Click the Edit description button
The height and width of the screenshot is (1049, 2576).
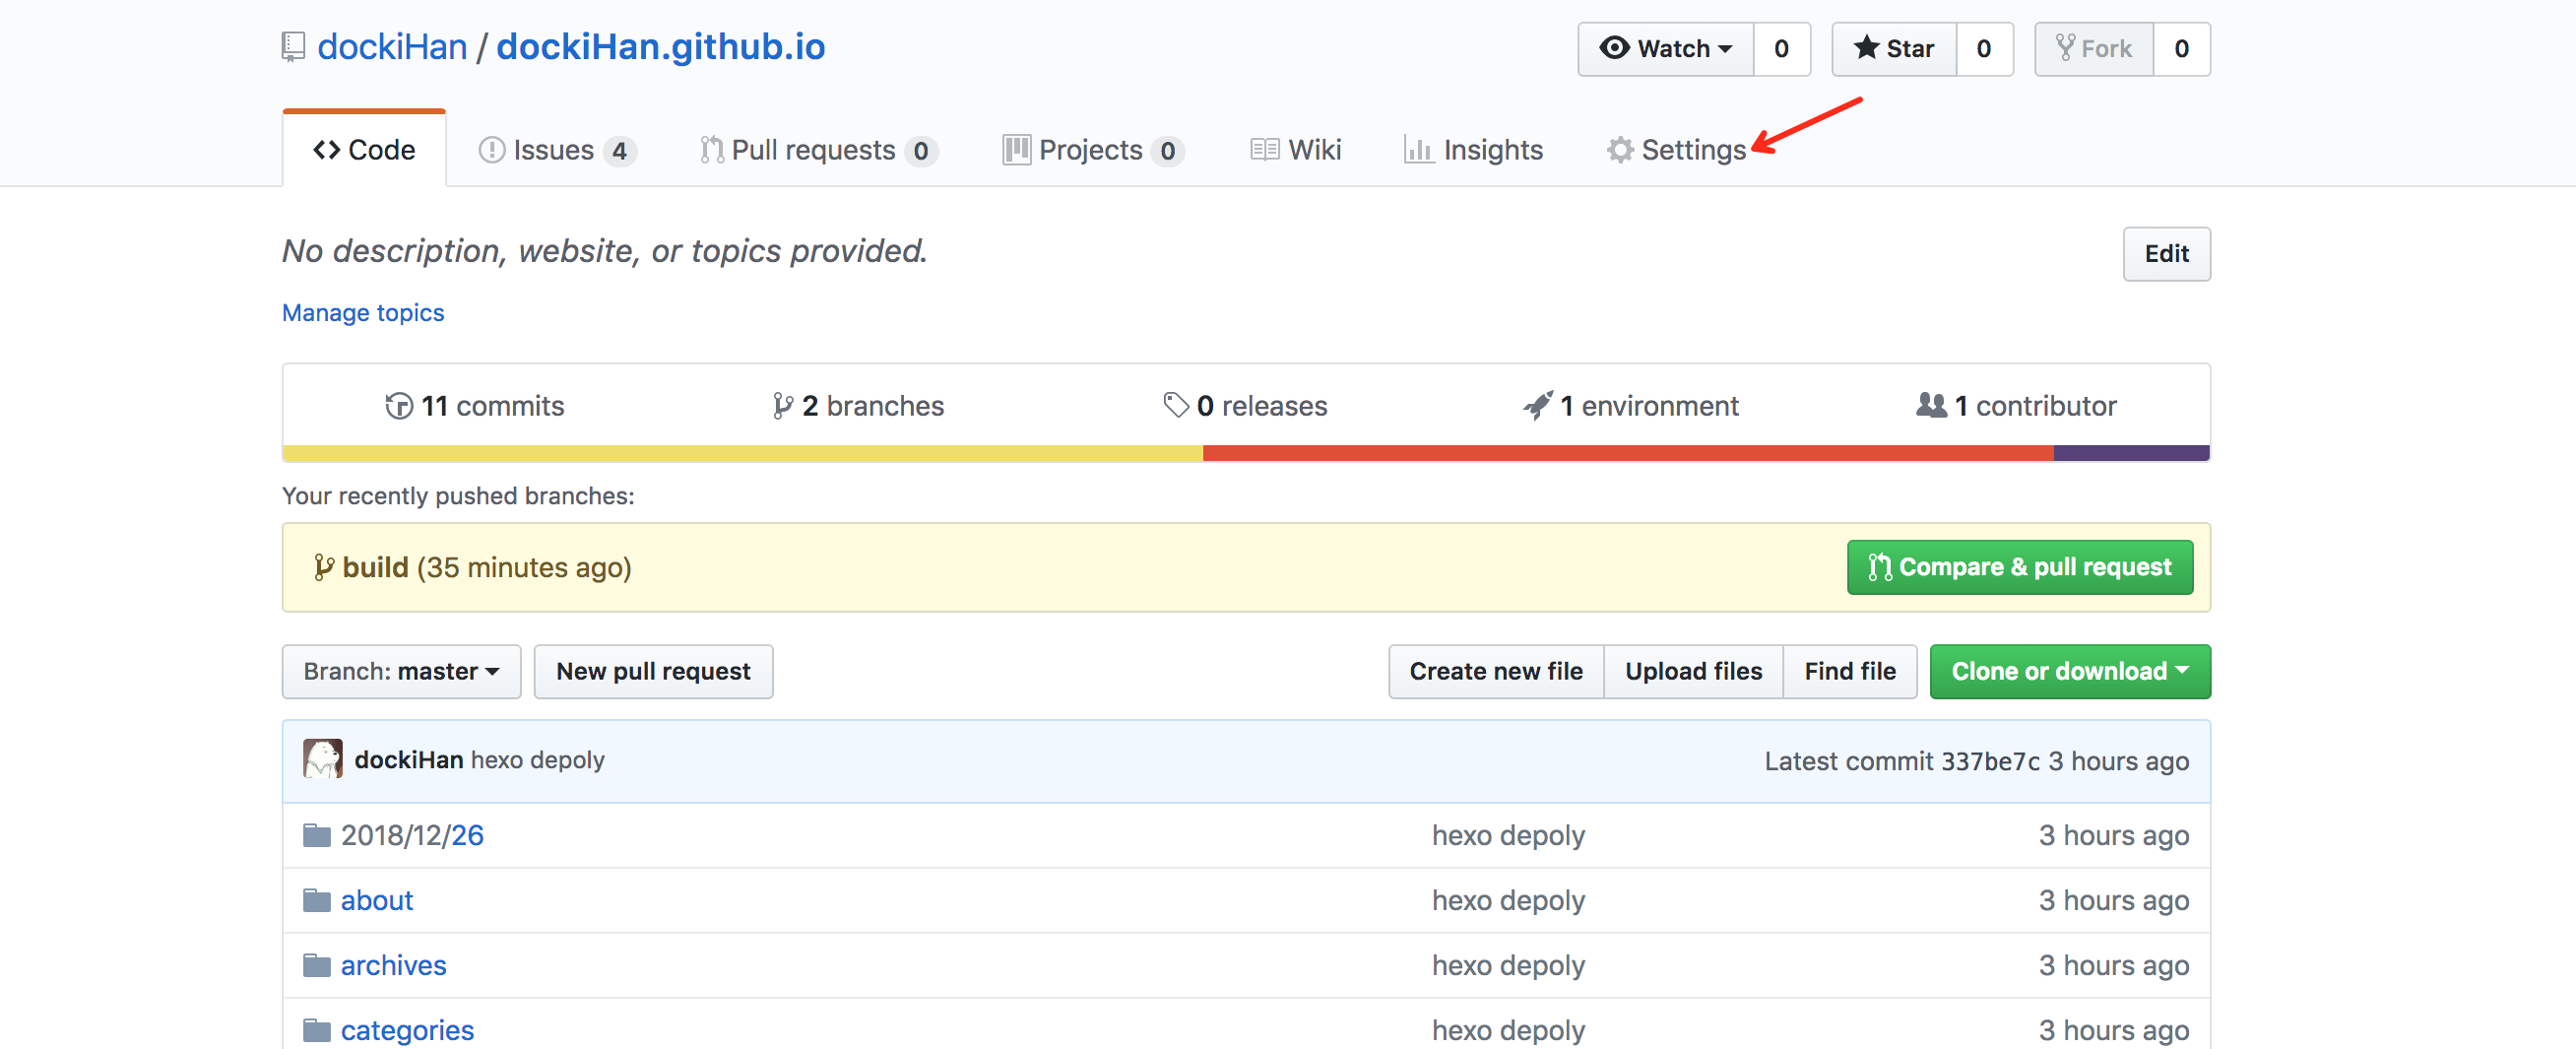[2166, 254]
